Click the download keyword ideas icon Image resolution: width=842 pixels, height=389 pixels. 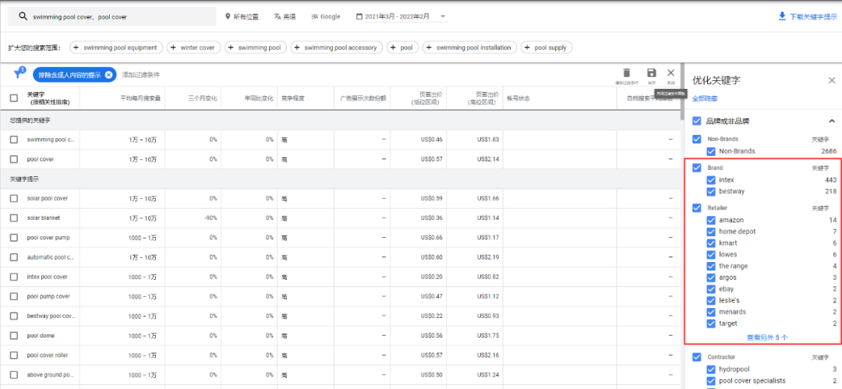pos(782,16)
